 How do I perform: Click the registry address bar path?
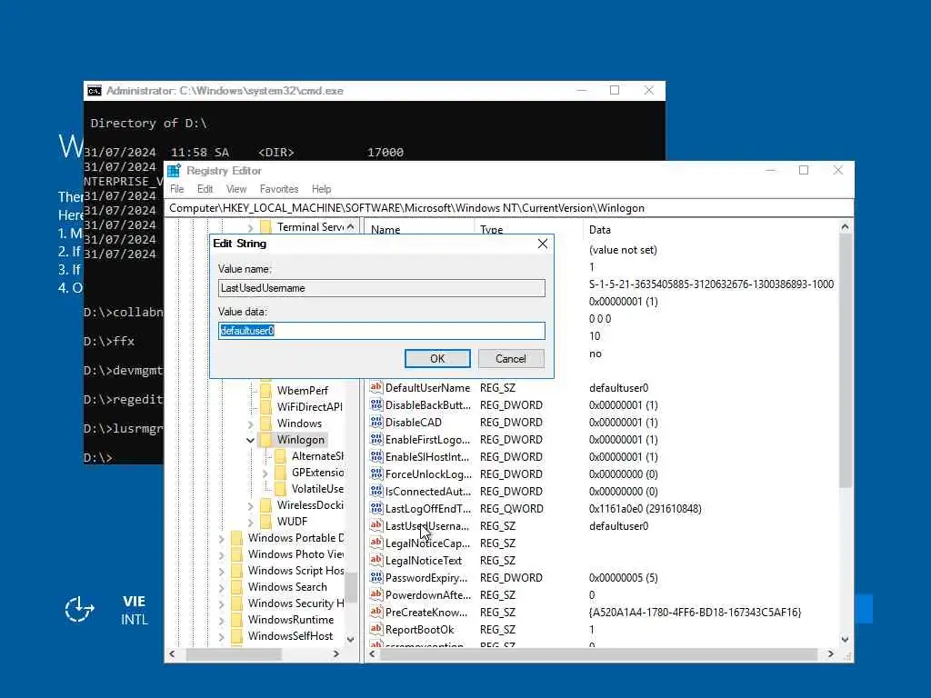pos(406,208)
